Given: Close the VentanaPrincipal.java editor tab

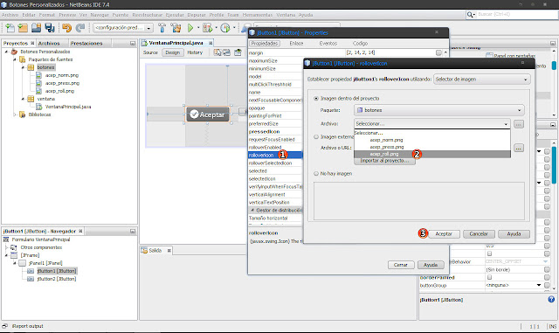Looking at the screenshot, I should pyautogui.click(x=210, y=43).
